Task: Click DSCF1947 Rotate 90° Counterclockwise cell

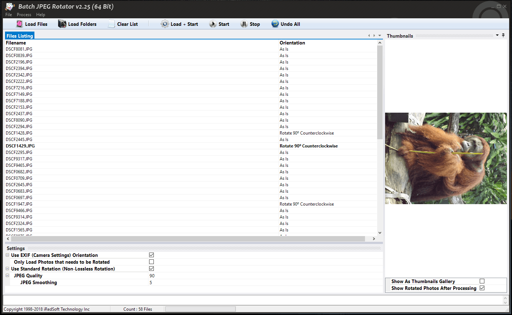Action: coord(307,204)
